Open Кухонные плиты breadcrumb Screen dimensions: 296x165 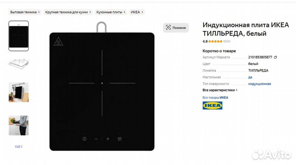[x=111, y=12]
